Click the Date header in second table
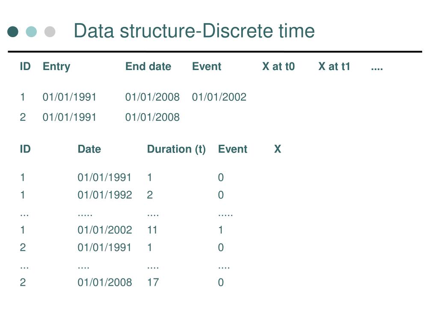The width and height of the screenshot is (438, 328). 89,149
